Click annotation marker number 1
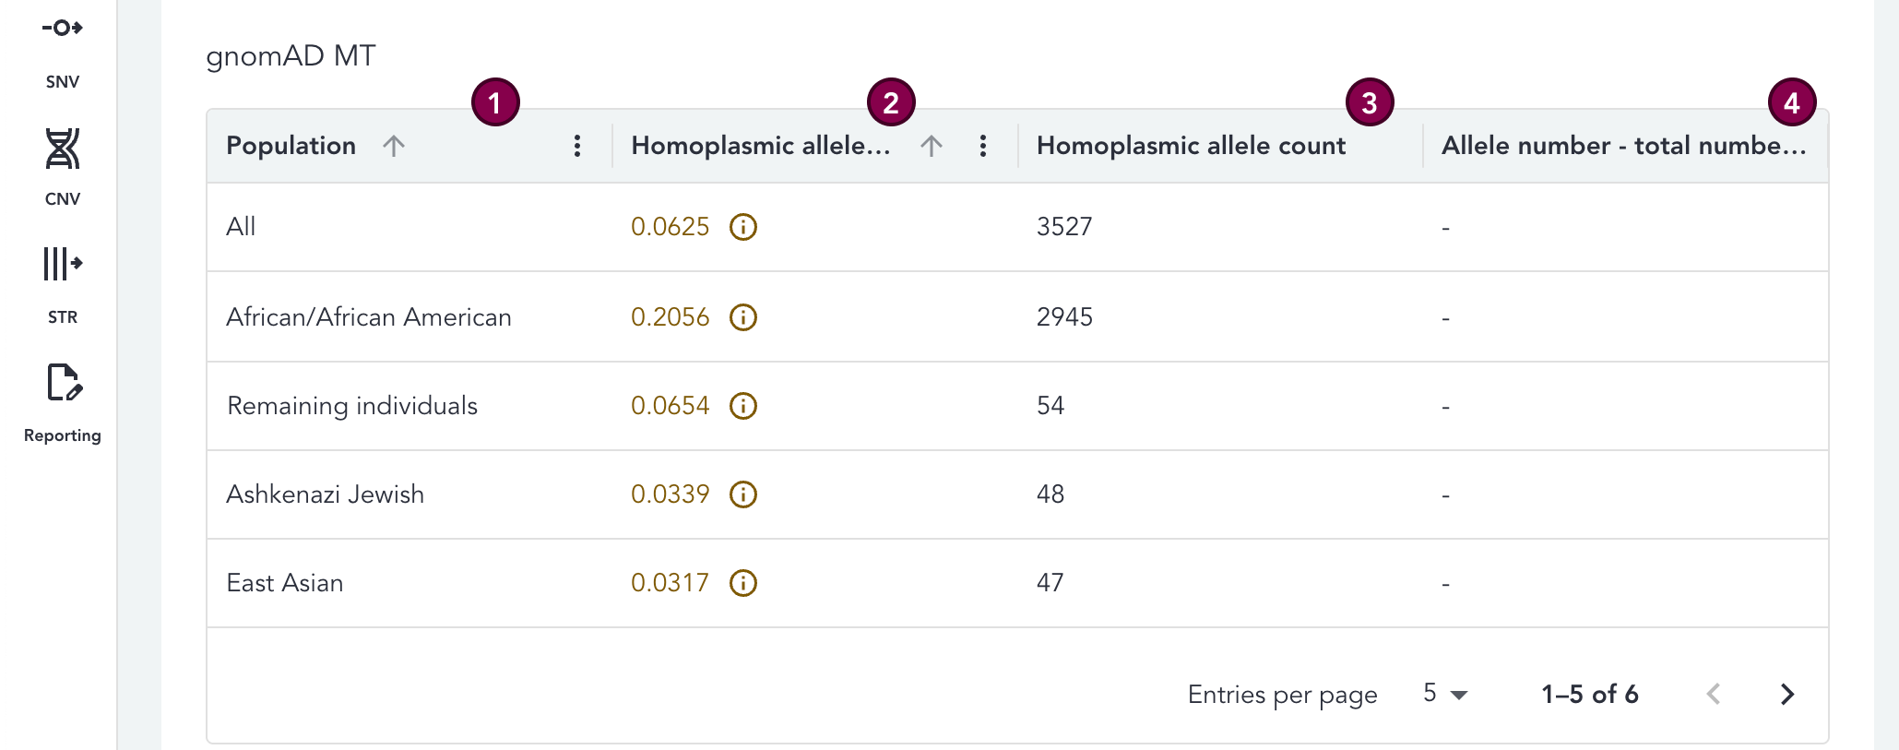Image resolution: width=1899 pixels, height=750 pixels. [495, 102]
